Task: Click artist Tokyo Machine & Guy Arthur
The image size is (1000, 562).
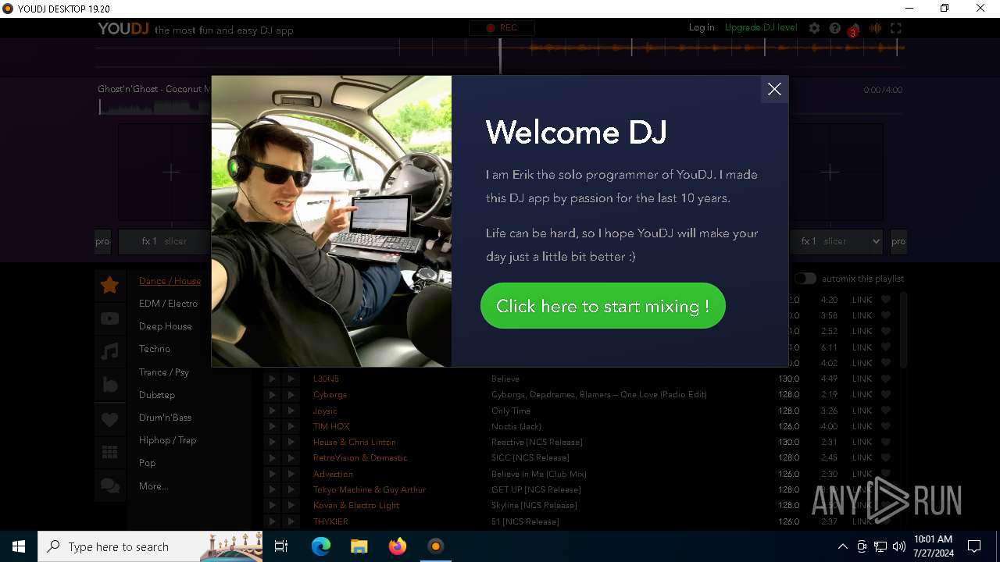Action: [369, 489]
